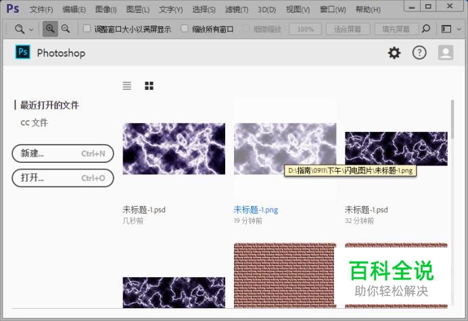Select CC 文件 in the sidebar

[34, 122]
